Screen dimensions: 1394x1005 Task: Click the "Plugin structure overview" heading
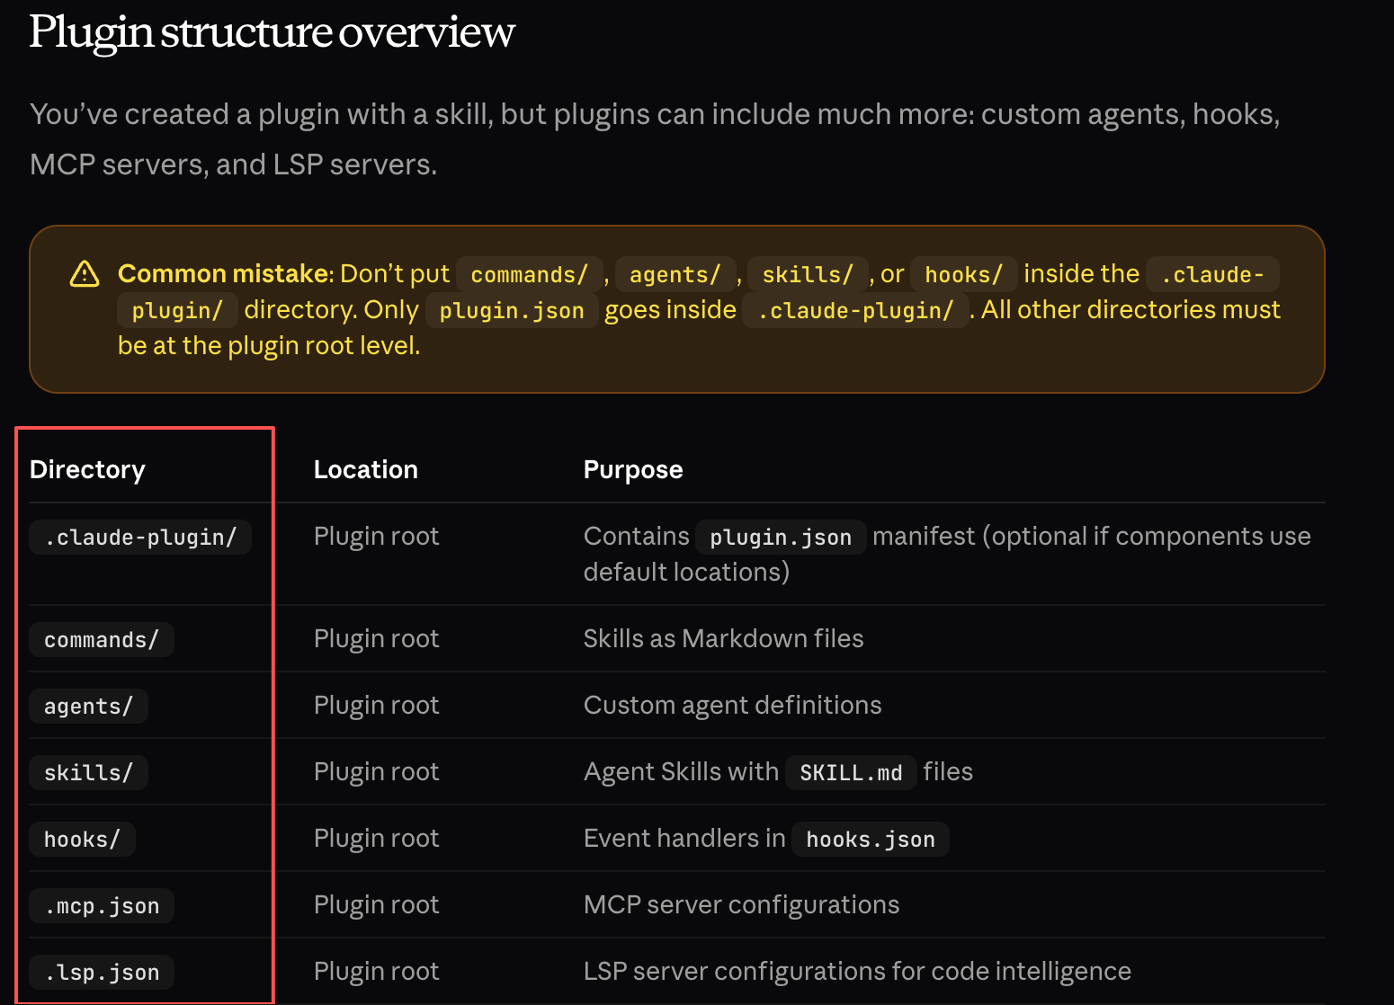tap(272, 32)
